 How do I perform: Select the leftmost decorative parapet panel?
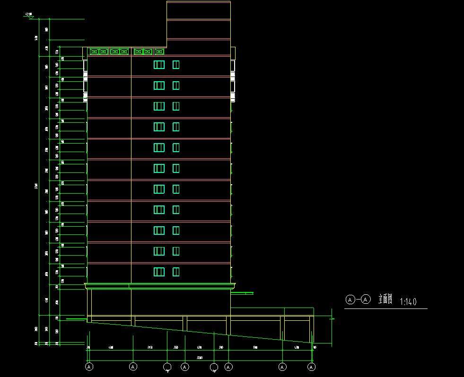94,52
